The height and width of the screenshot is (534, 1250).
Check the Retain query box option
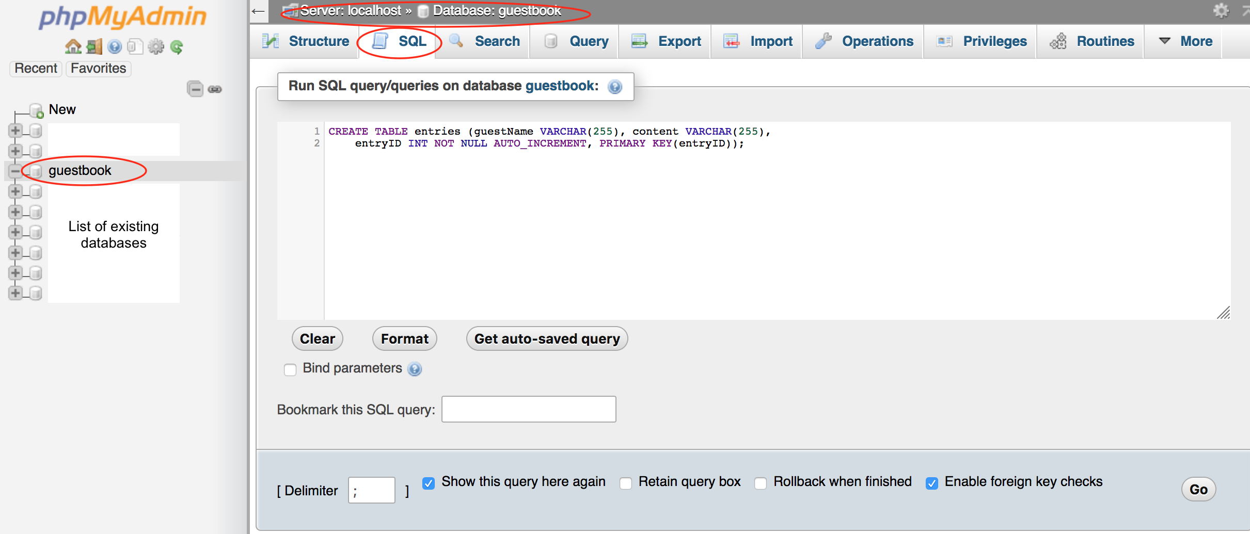tap(626, 483)
